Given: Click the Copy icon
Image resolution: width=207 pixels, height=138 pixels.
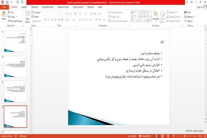Looking at the screenshot, I should [x=9, y=17].
